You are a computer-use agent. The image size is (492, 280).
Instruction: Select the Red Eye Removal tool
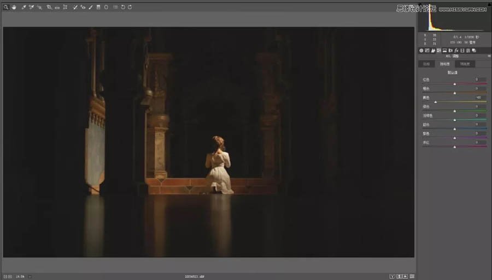click(83, 7)
